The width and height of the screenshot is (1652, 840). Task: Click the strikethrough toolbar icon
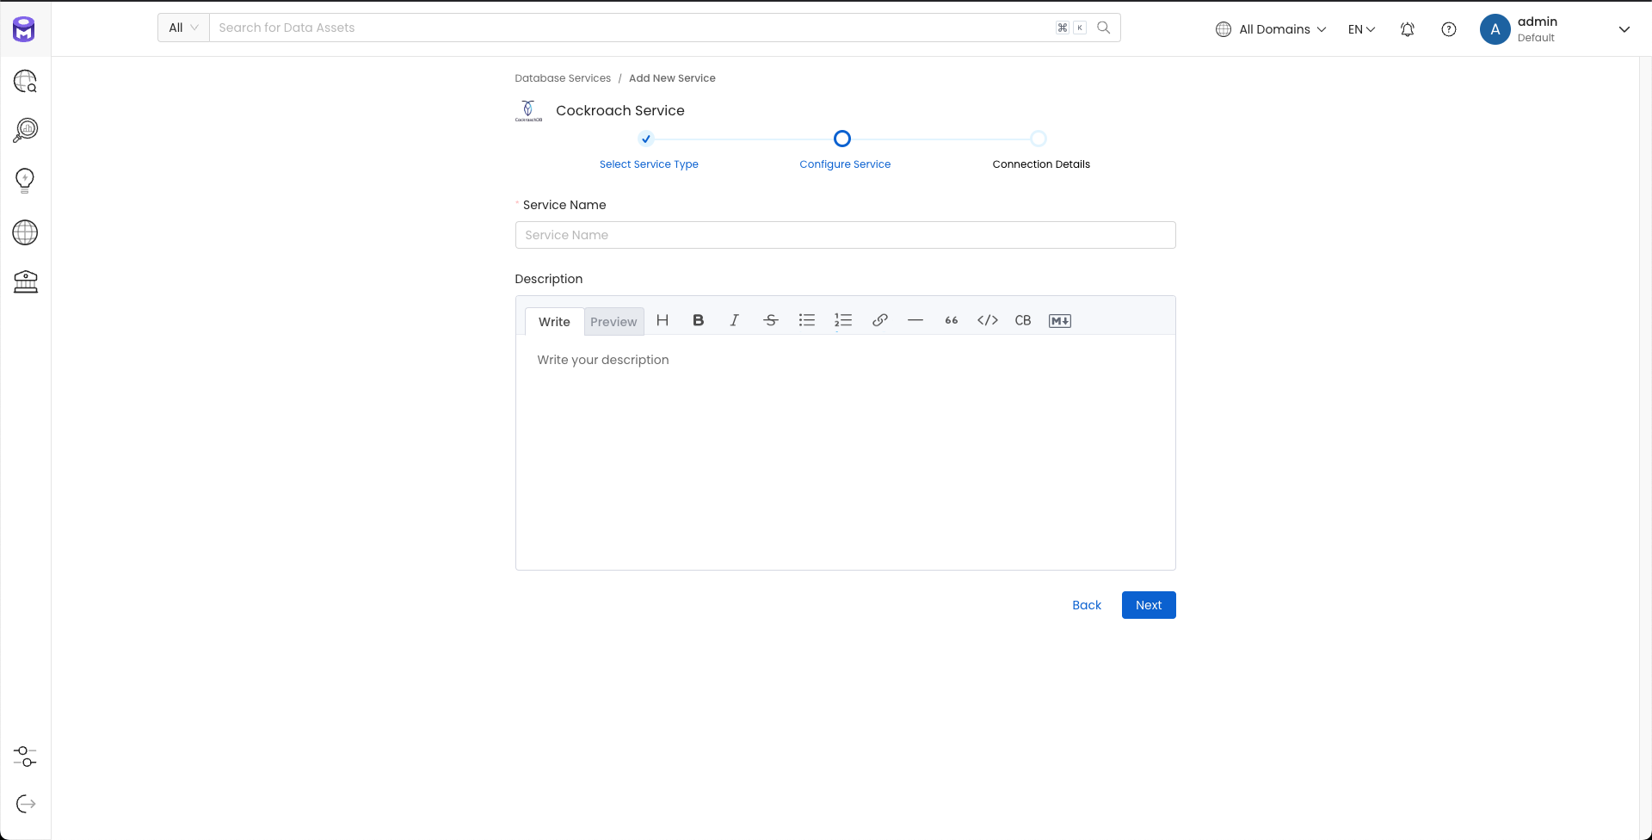tap(770, 320)
